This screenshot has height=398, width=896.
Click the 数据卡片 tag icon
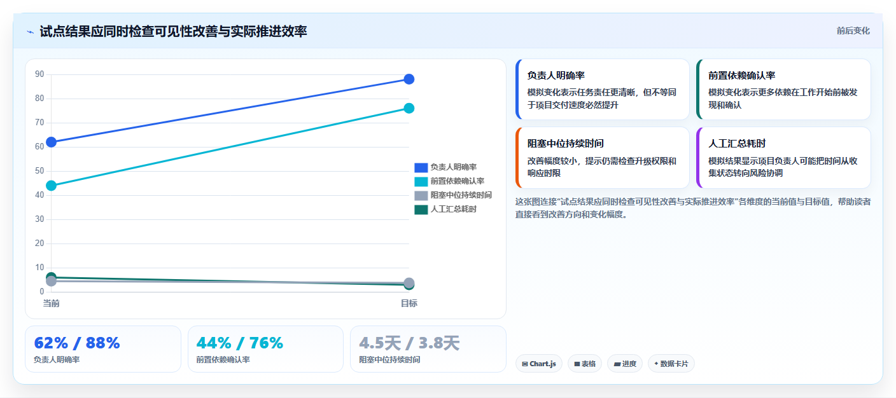pos(656,364)
